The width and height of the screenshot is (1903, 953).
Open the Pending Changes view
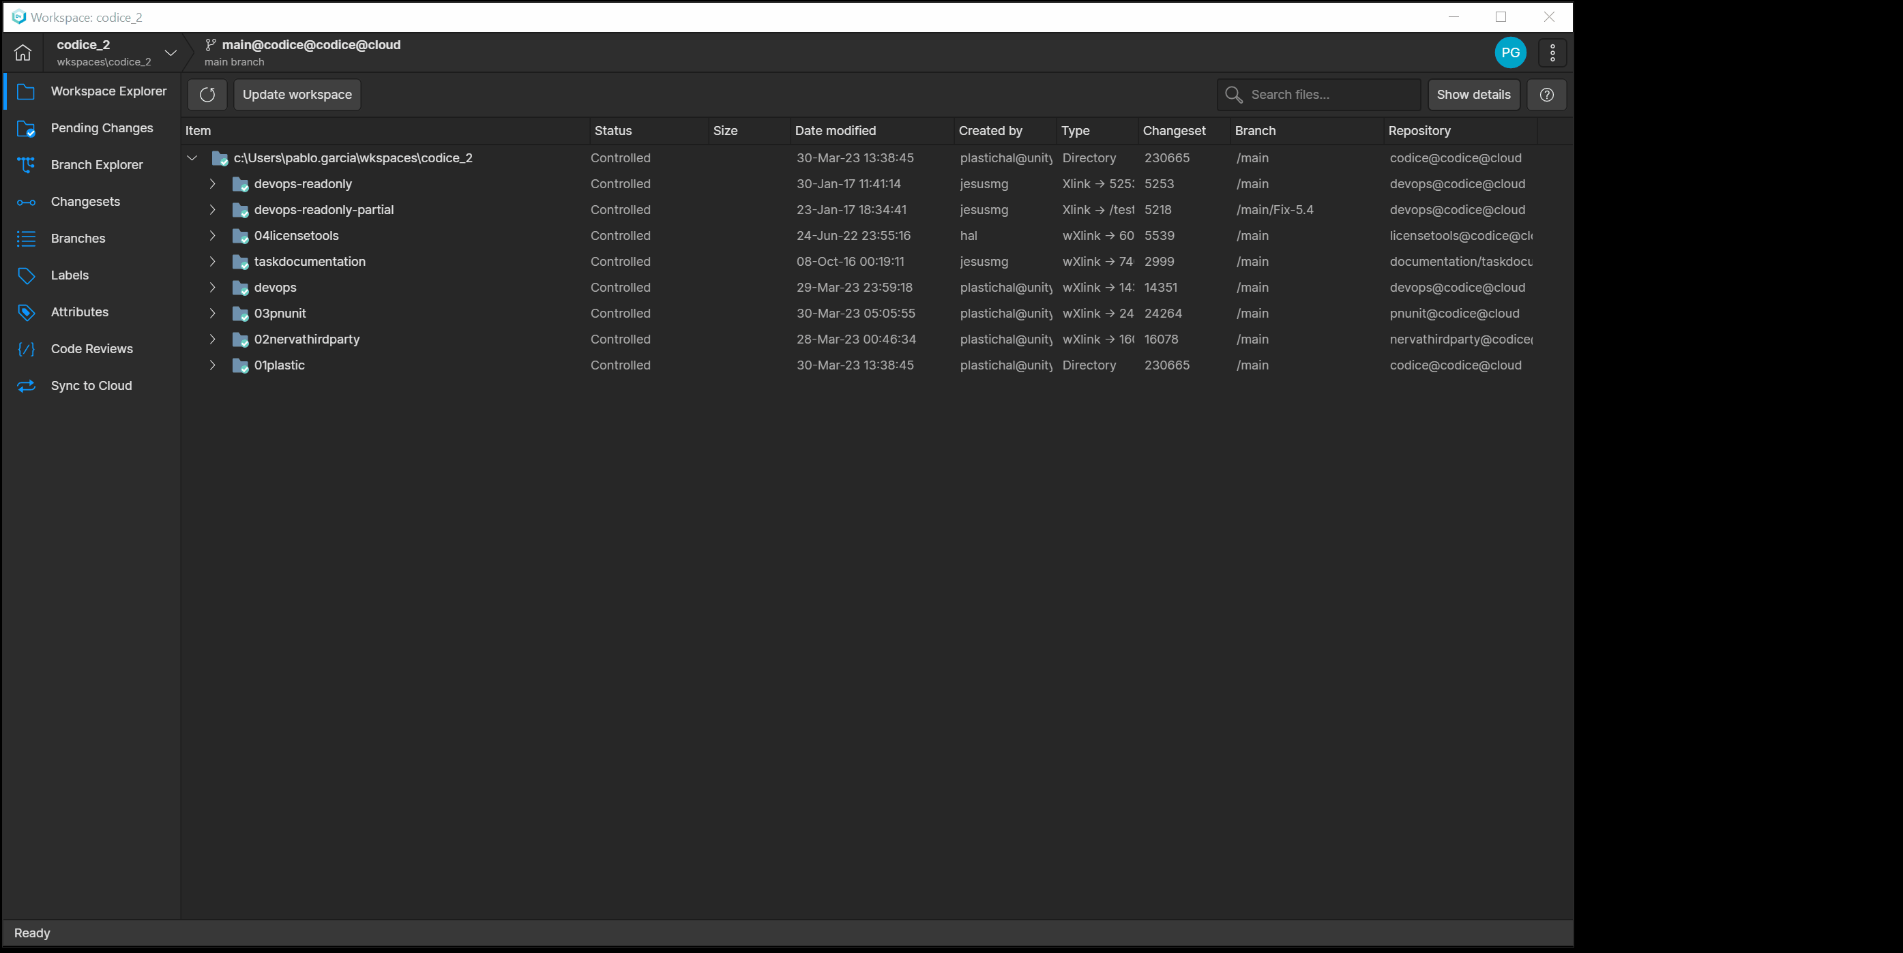pyautogui.click(x=101, y=127)
